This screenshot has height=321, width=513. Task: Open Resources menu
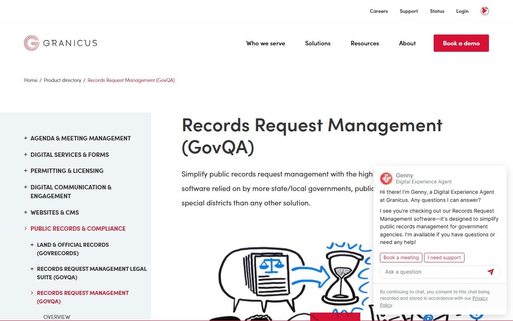[365, 43]
